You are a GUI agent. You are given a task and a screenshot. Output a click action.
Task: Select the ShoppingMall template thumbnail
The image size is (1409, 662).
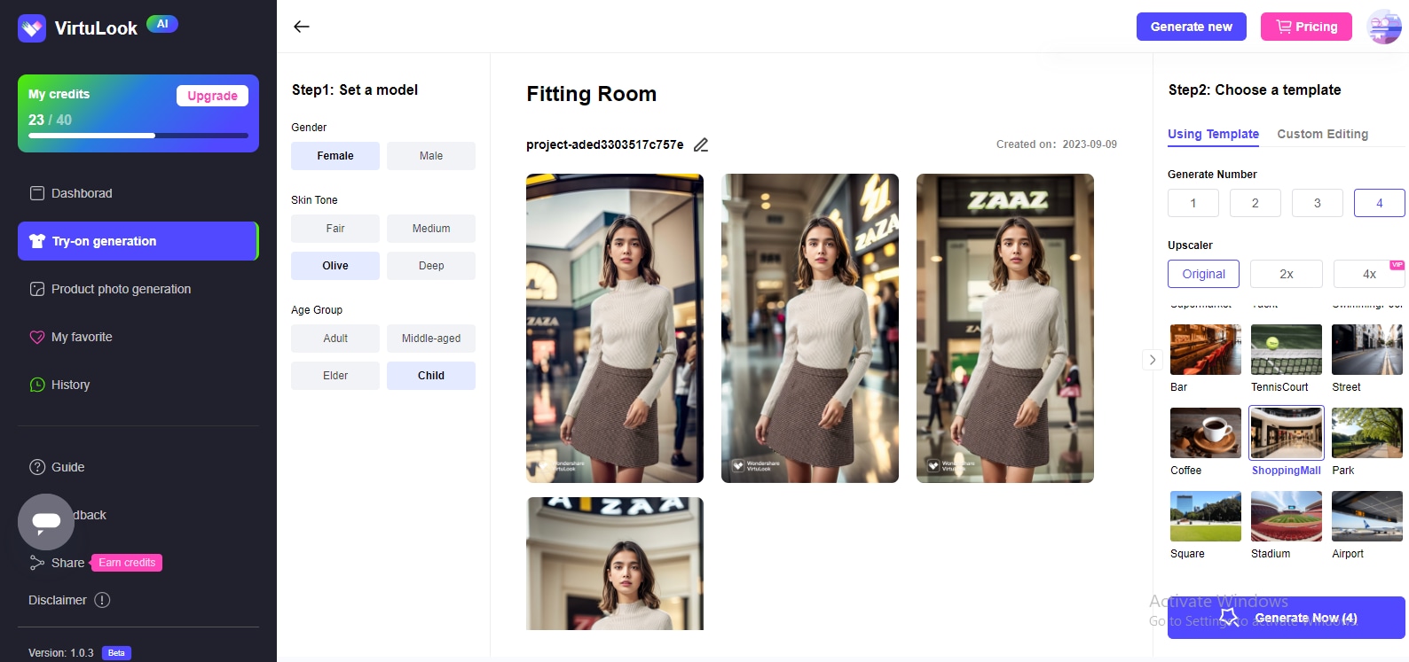[x=1287, y=432]
